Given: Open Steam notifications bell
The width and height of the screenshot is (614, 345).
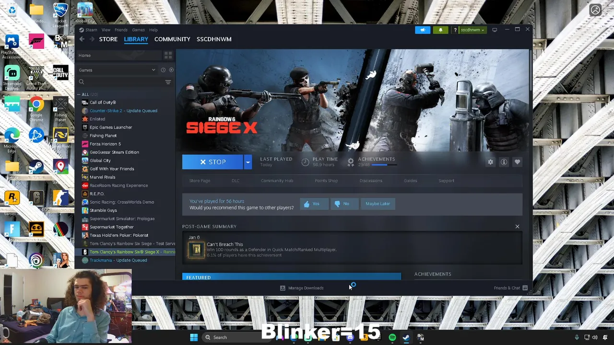Looking at the screenshot, I should point(440,30).
